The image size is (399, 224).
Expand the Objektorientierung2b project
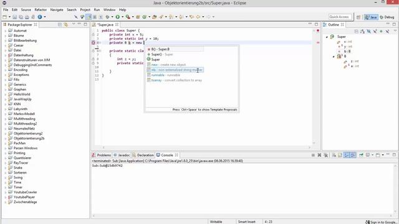coord(6,138)
